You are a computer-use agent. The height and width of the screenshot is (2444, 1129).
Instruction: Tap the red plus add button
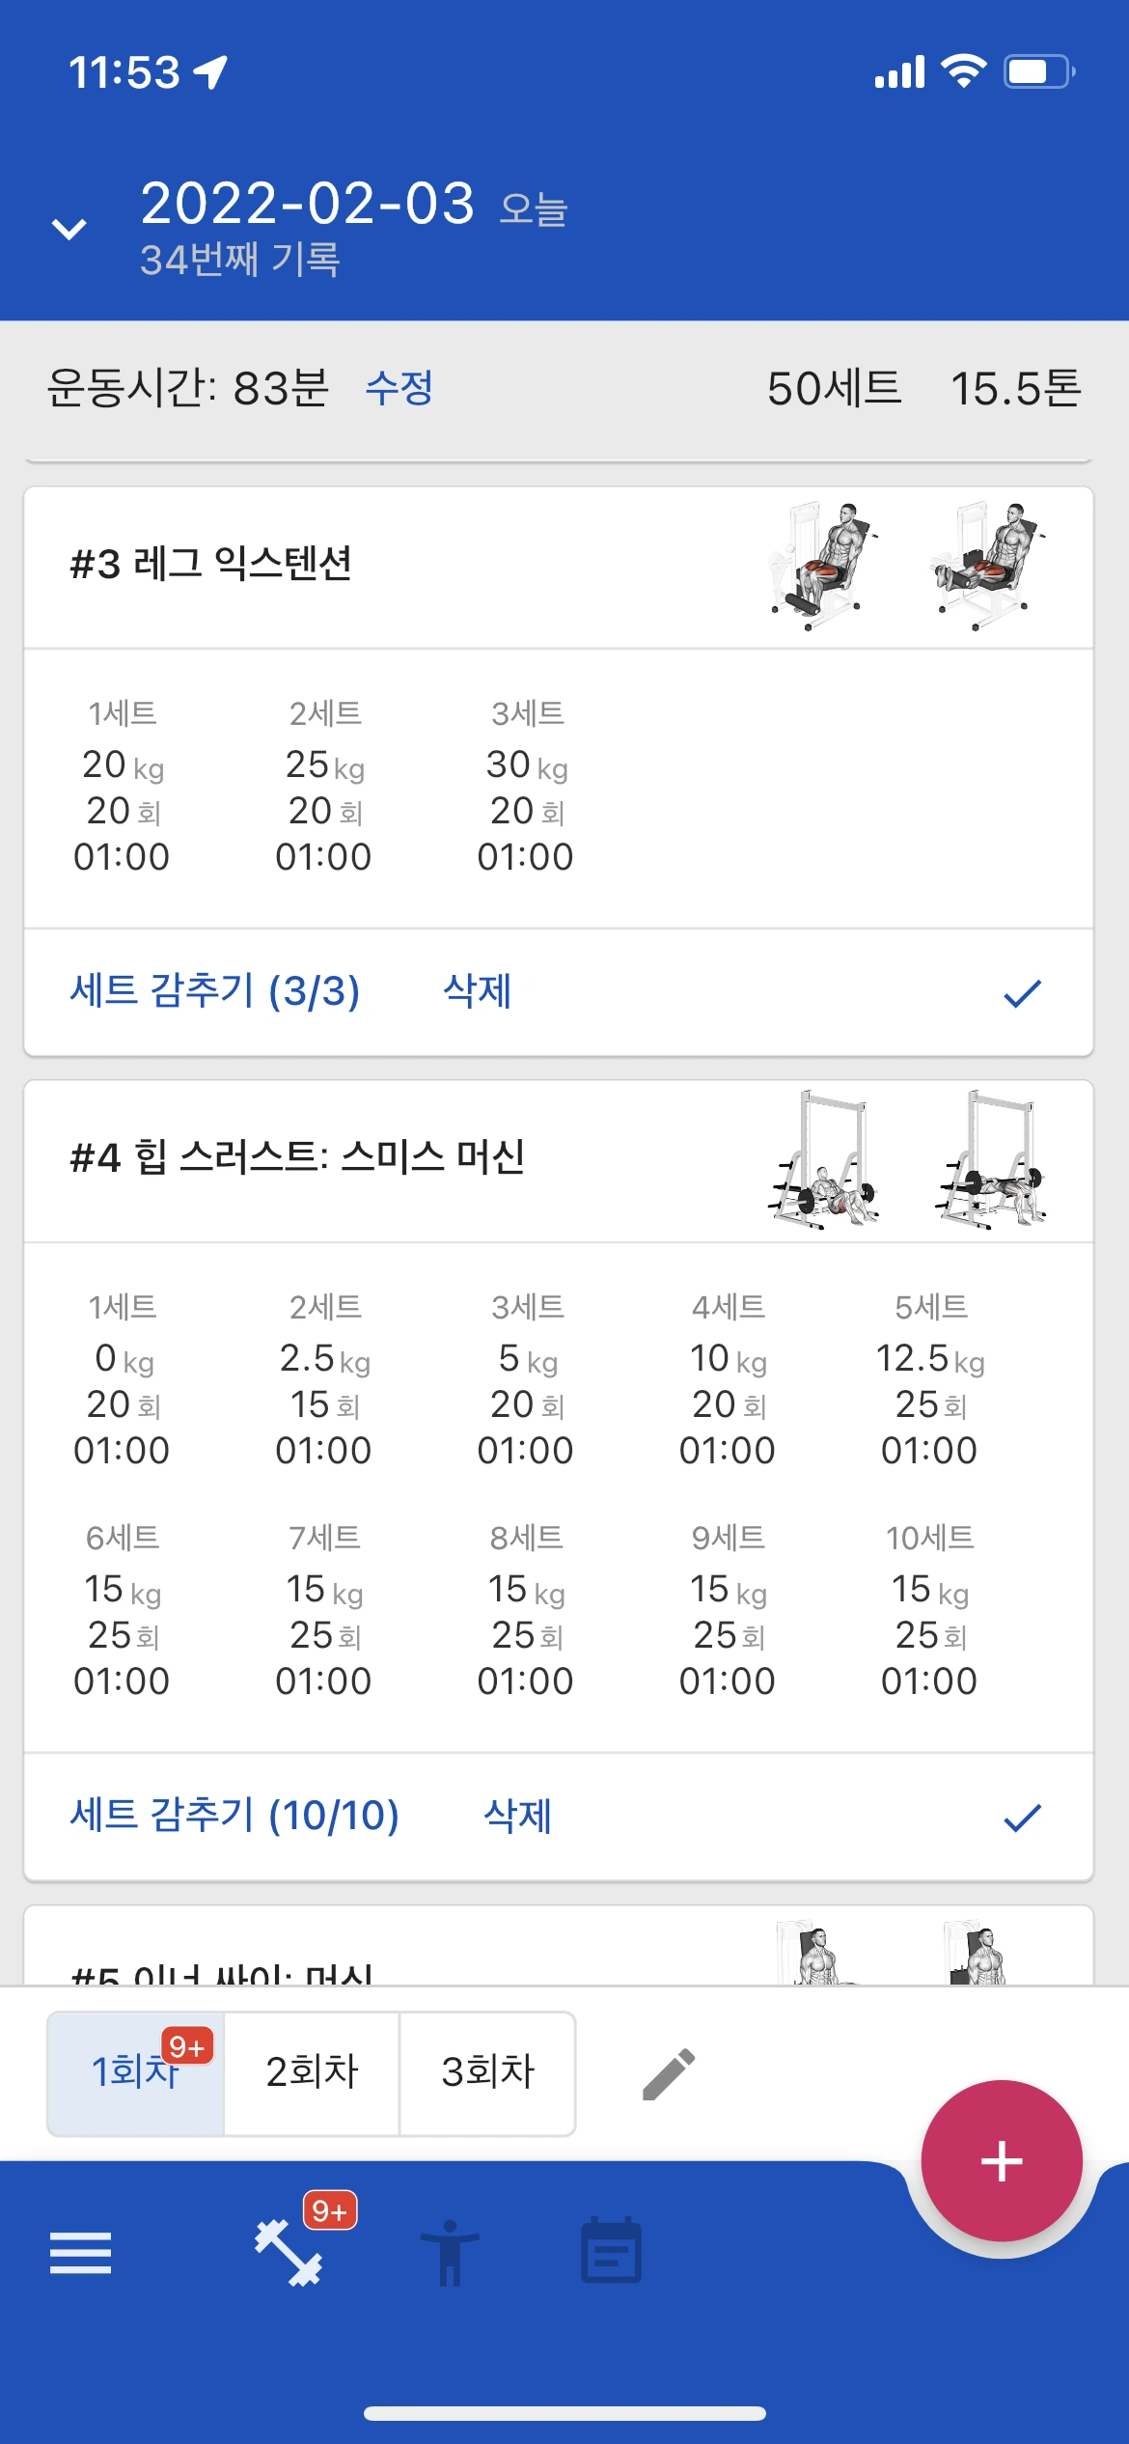1002,2161
